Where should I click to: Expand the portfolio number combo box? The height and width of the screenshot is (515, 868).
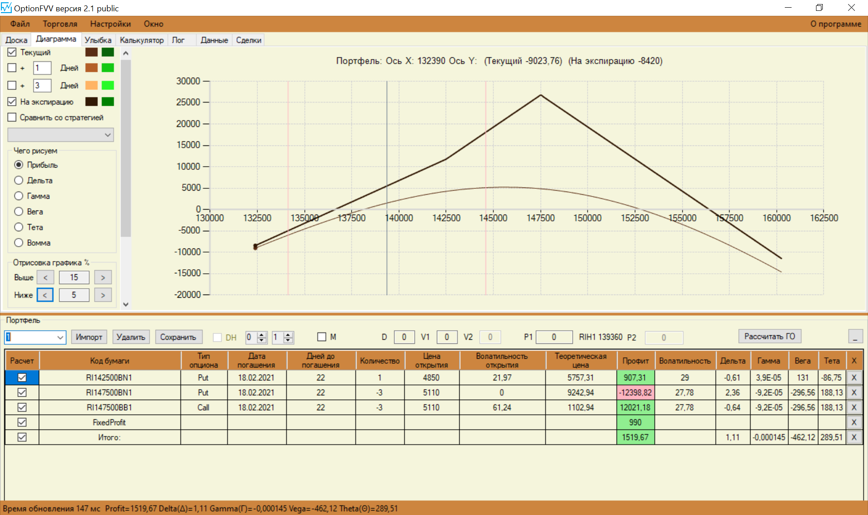tap(60, 337)
